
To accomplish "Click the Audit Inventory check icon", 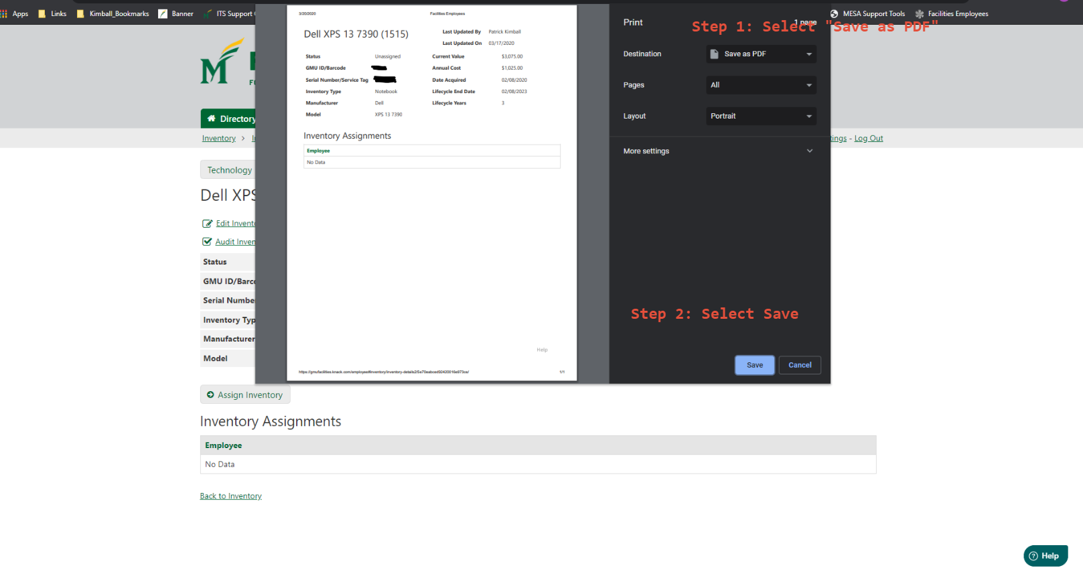I will point(207,242).
